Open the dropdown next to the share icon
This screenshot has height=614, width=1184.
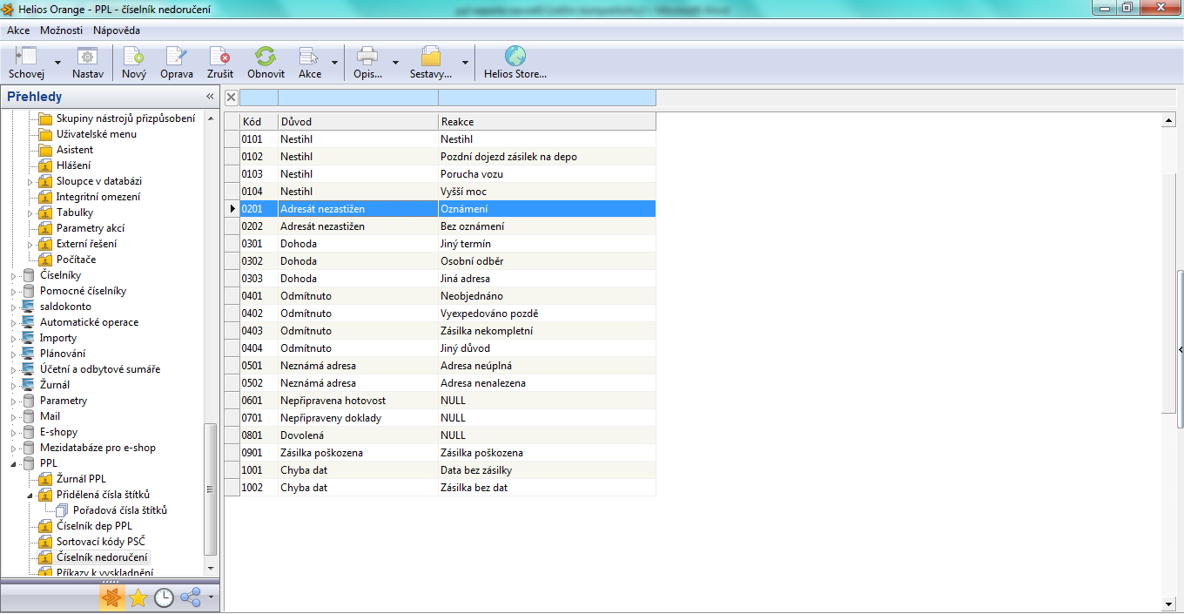(x=211, y=598)
